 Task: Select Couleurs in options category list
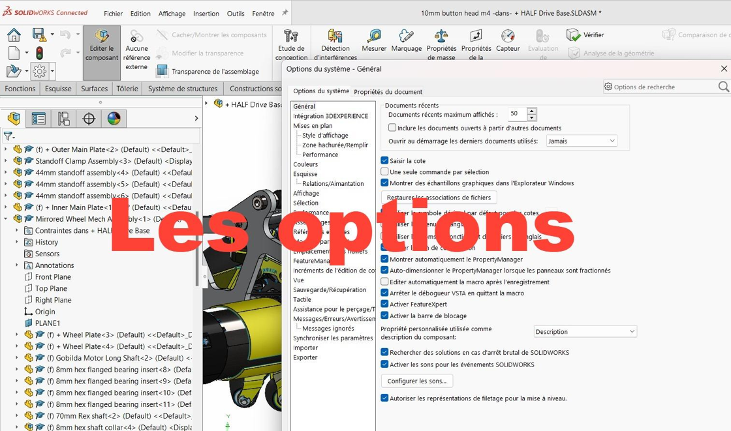pos(305,164)
